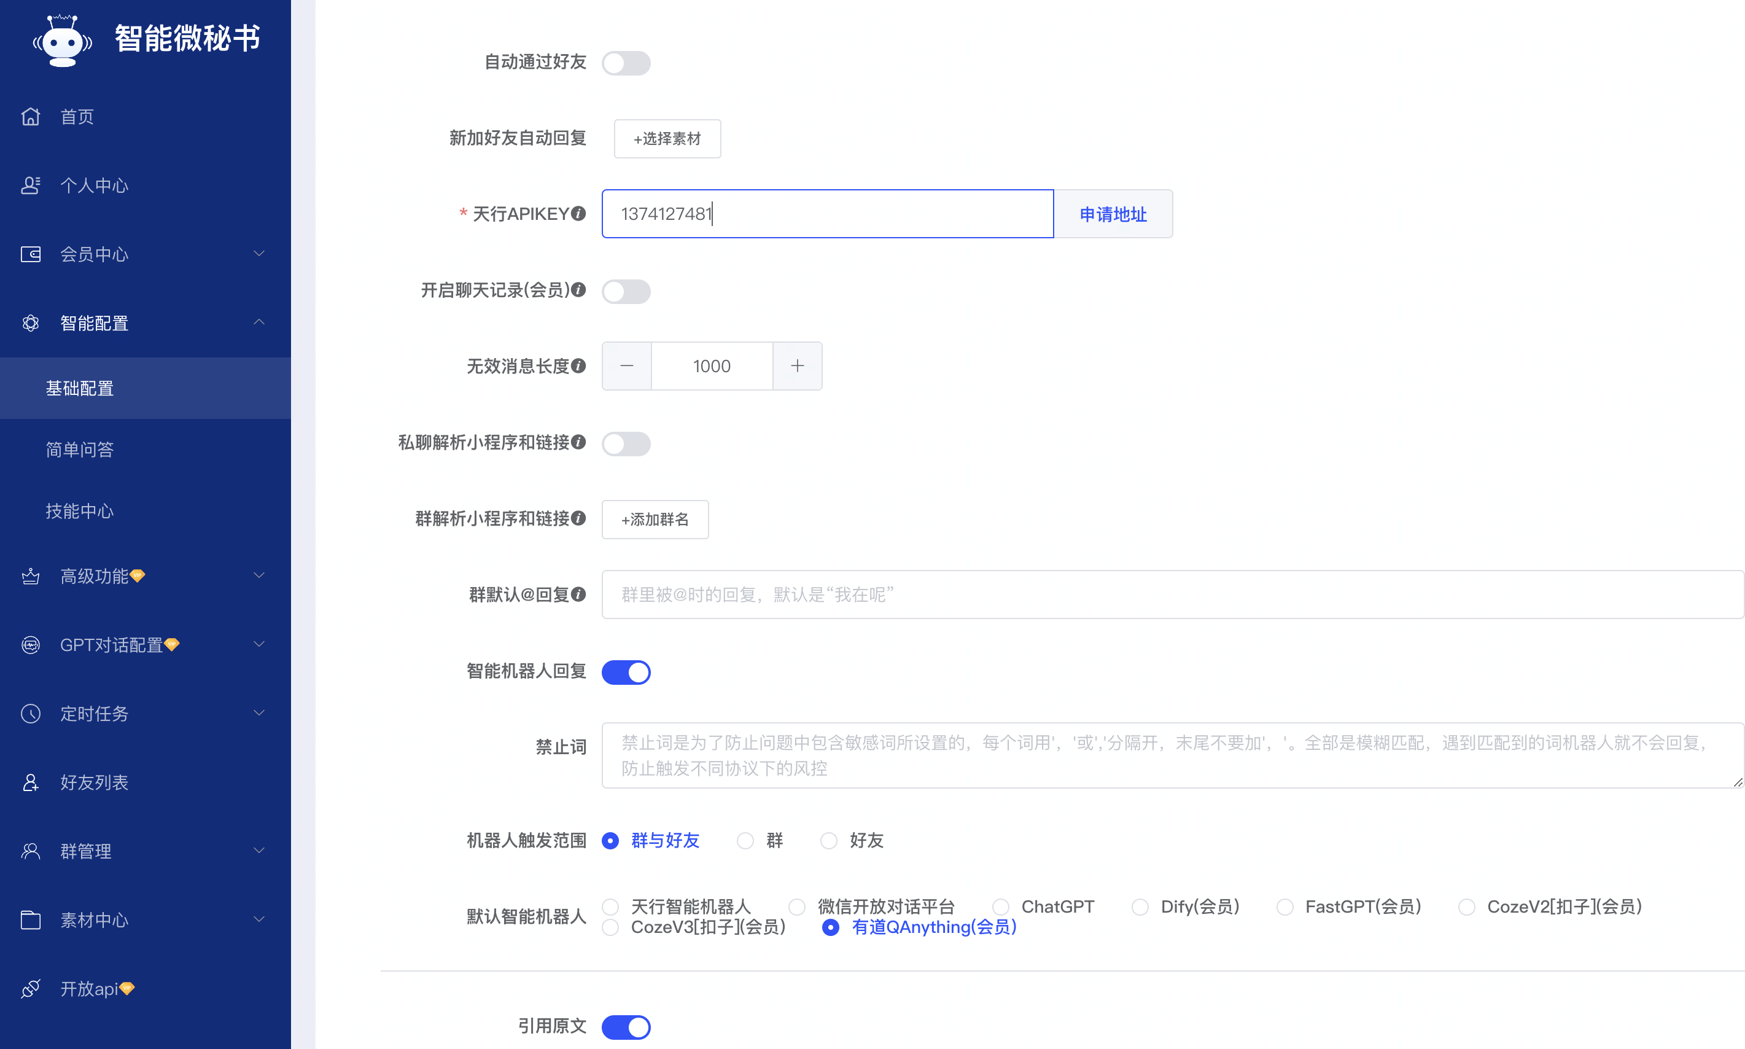1745x1049 pixels.
Task: Click the GPT icon beside GPT对话配置
Action: click(x=30, y=645)
